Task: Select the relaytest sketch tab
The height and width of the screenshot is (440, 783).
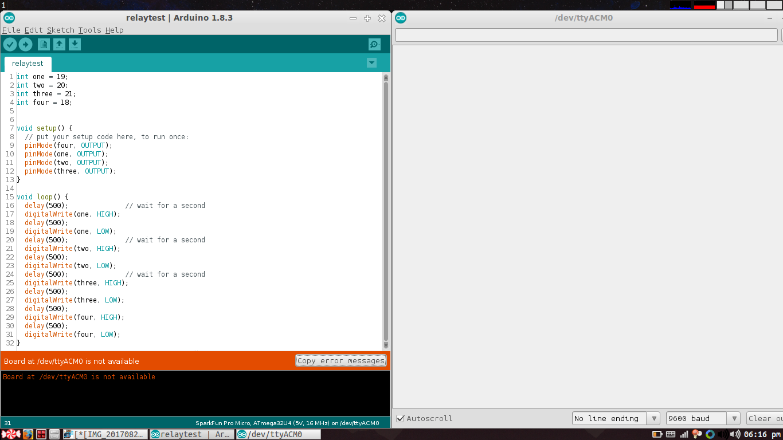Action: [26, 63]
